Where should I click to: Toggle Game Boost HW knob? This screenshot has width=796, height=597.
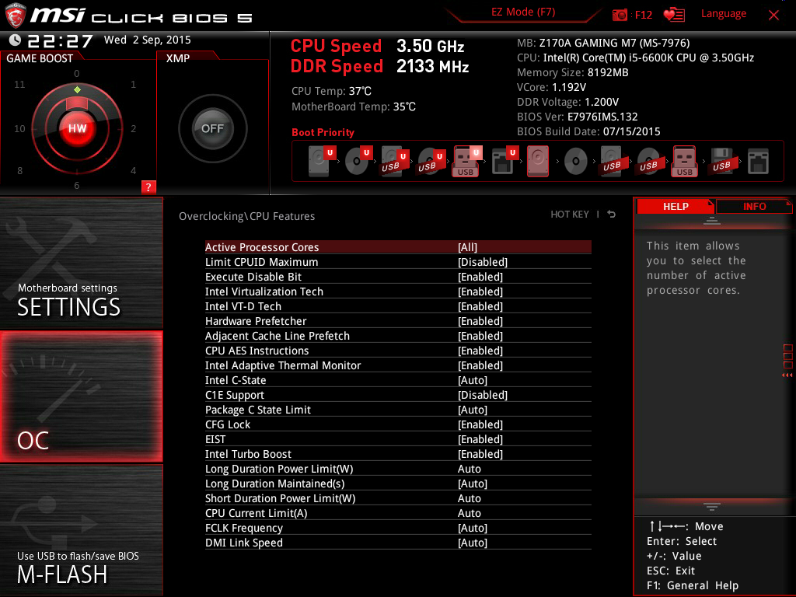click(x=77, y=128)
